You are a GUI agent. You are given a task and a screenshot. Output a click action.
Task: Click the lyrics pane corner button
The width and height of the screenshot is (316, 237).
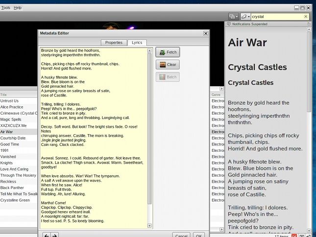pos(309,24)
